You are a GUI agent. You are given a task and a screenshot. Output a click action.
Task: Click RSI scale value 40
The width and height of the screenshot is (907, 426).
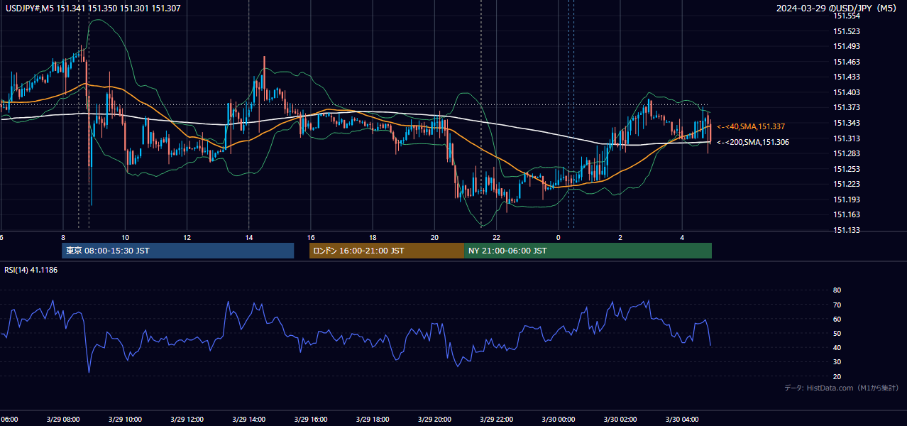(837, 347)
